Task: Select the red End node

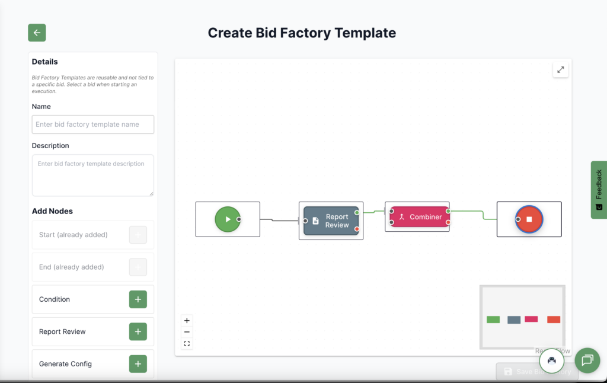Action: click(x=529, y=219)
